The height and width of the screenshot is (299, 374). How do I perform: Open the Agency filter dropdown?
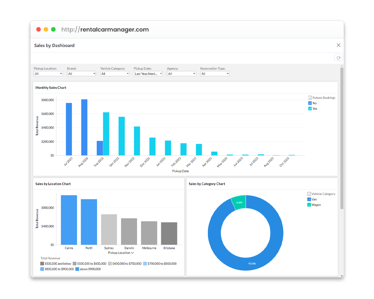[x=181, y=74]
